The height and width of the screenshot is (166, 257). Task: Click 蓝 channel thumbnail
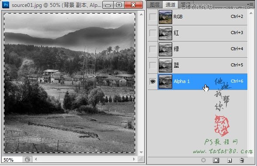(165, 66)
